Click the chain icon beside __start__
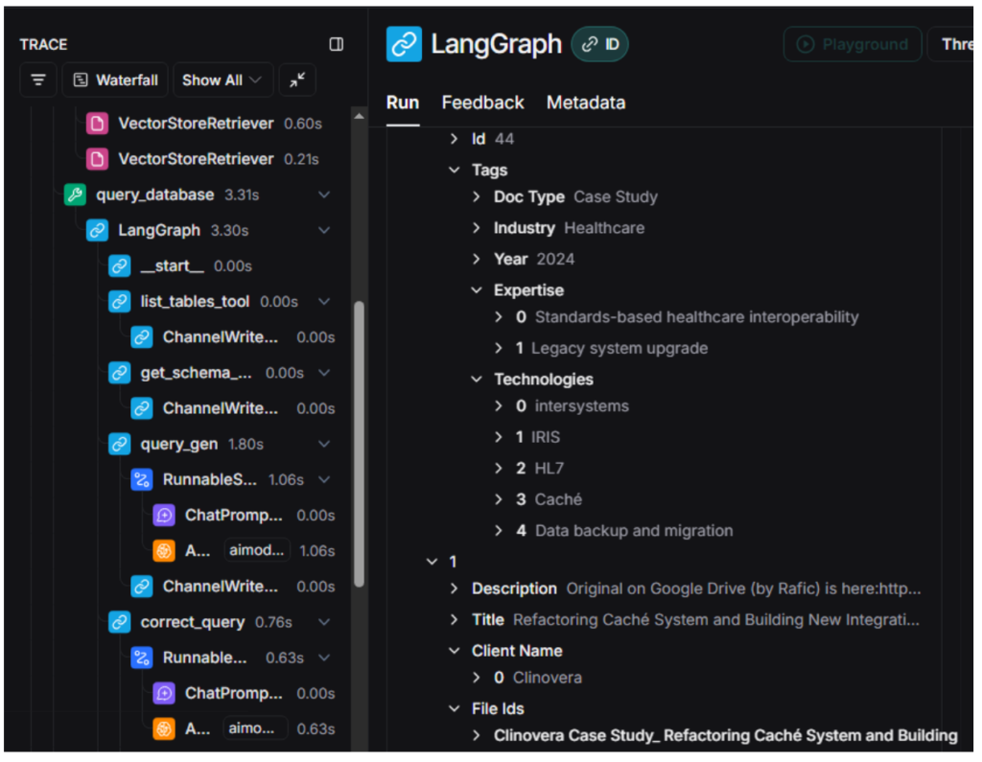This screenshot has width=982, height=762. point(119,266)
